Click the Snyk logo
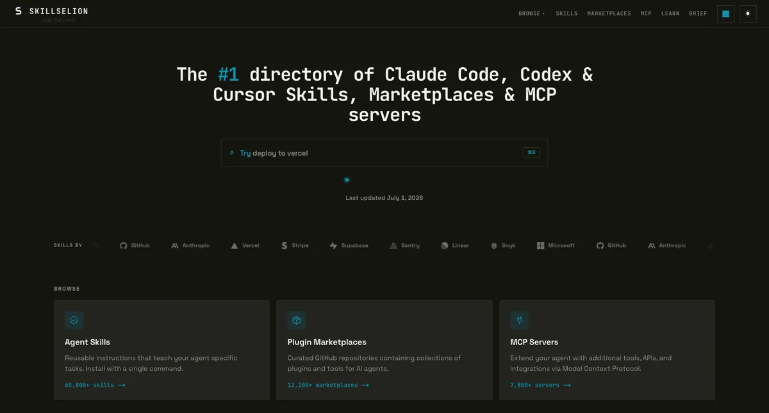 [494, 246]
